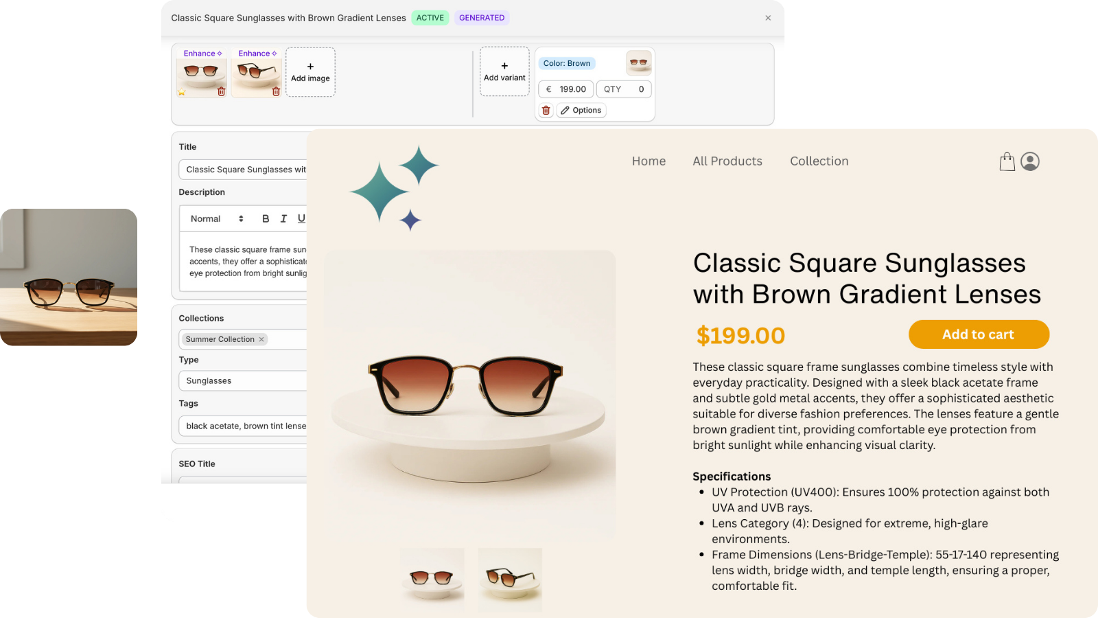1098x618 pixels.
Task: Open the Normal paragraph style dropdown
Action: click(216, 218)
